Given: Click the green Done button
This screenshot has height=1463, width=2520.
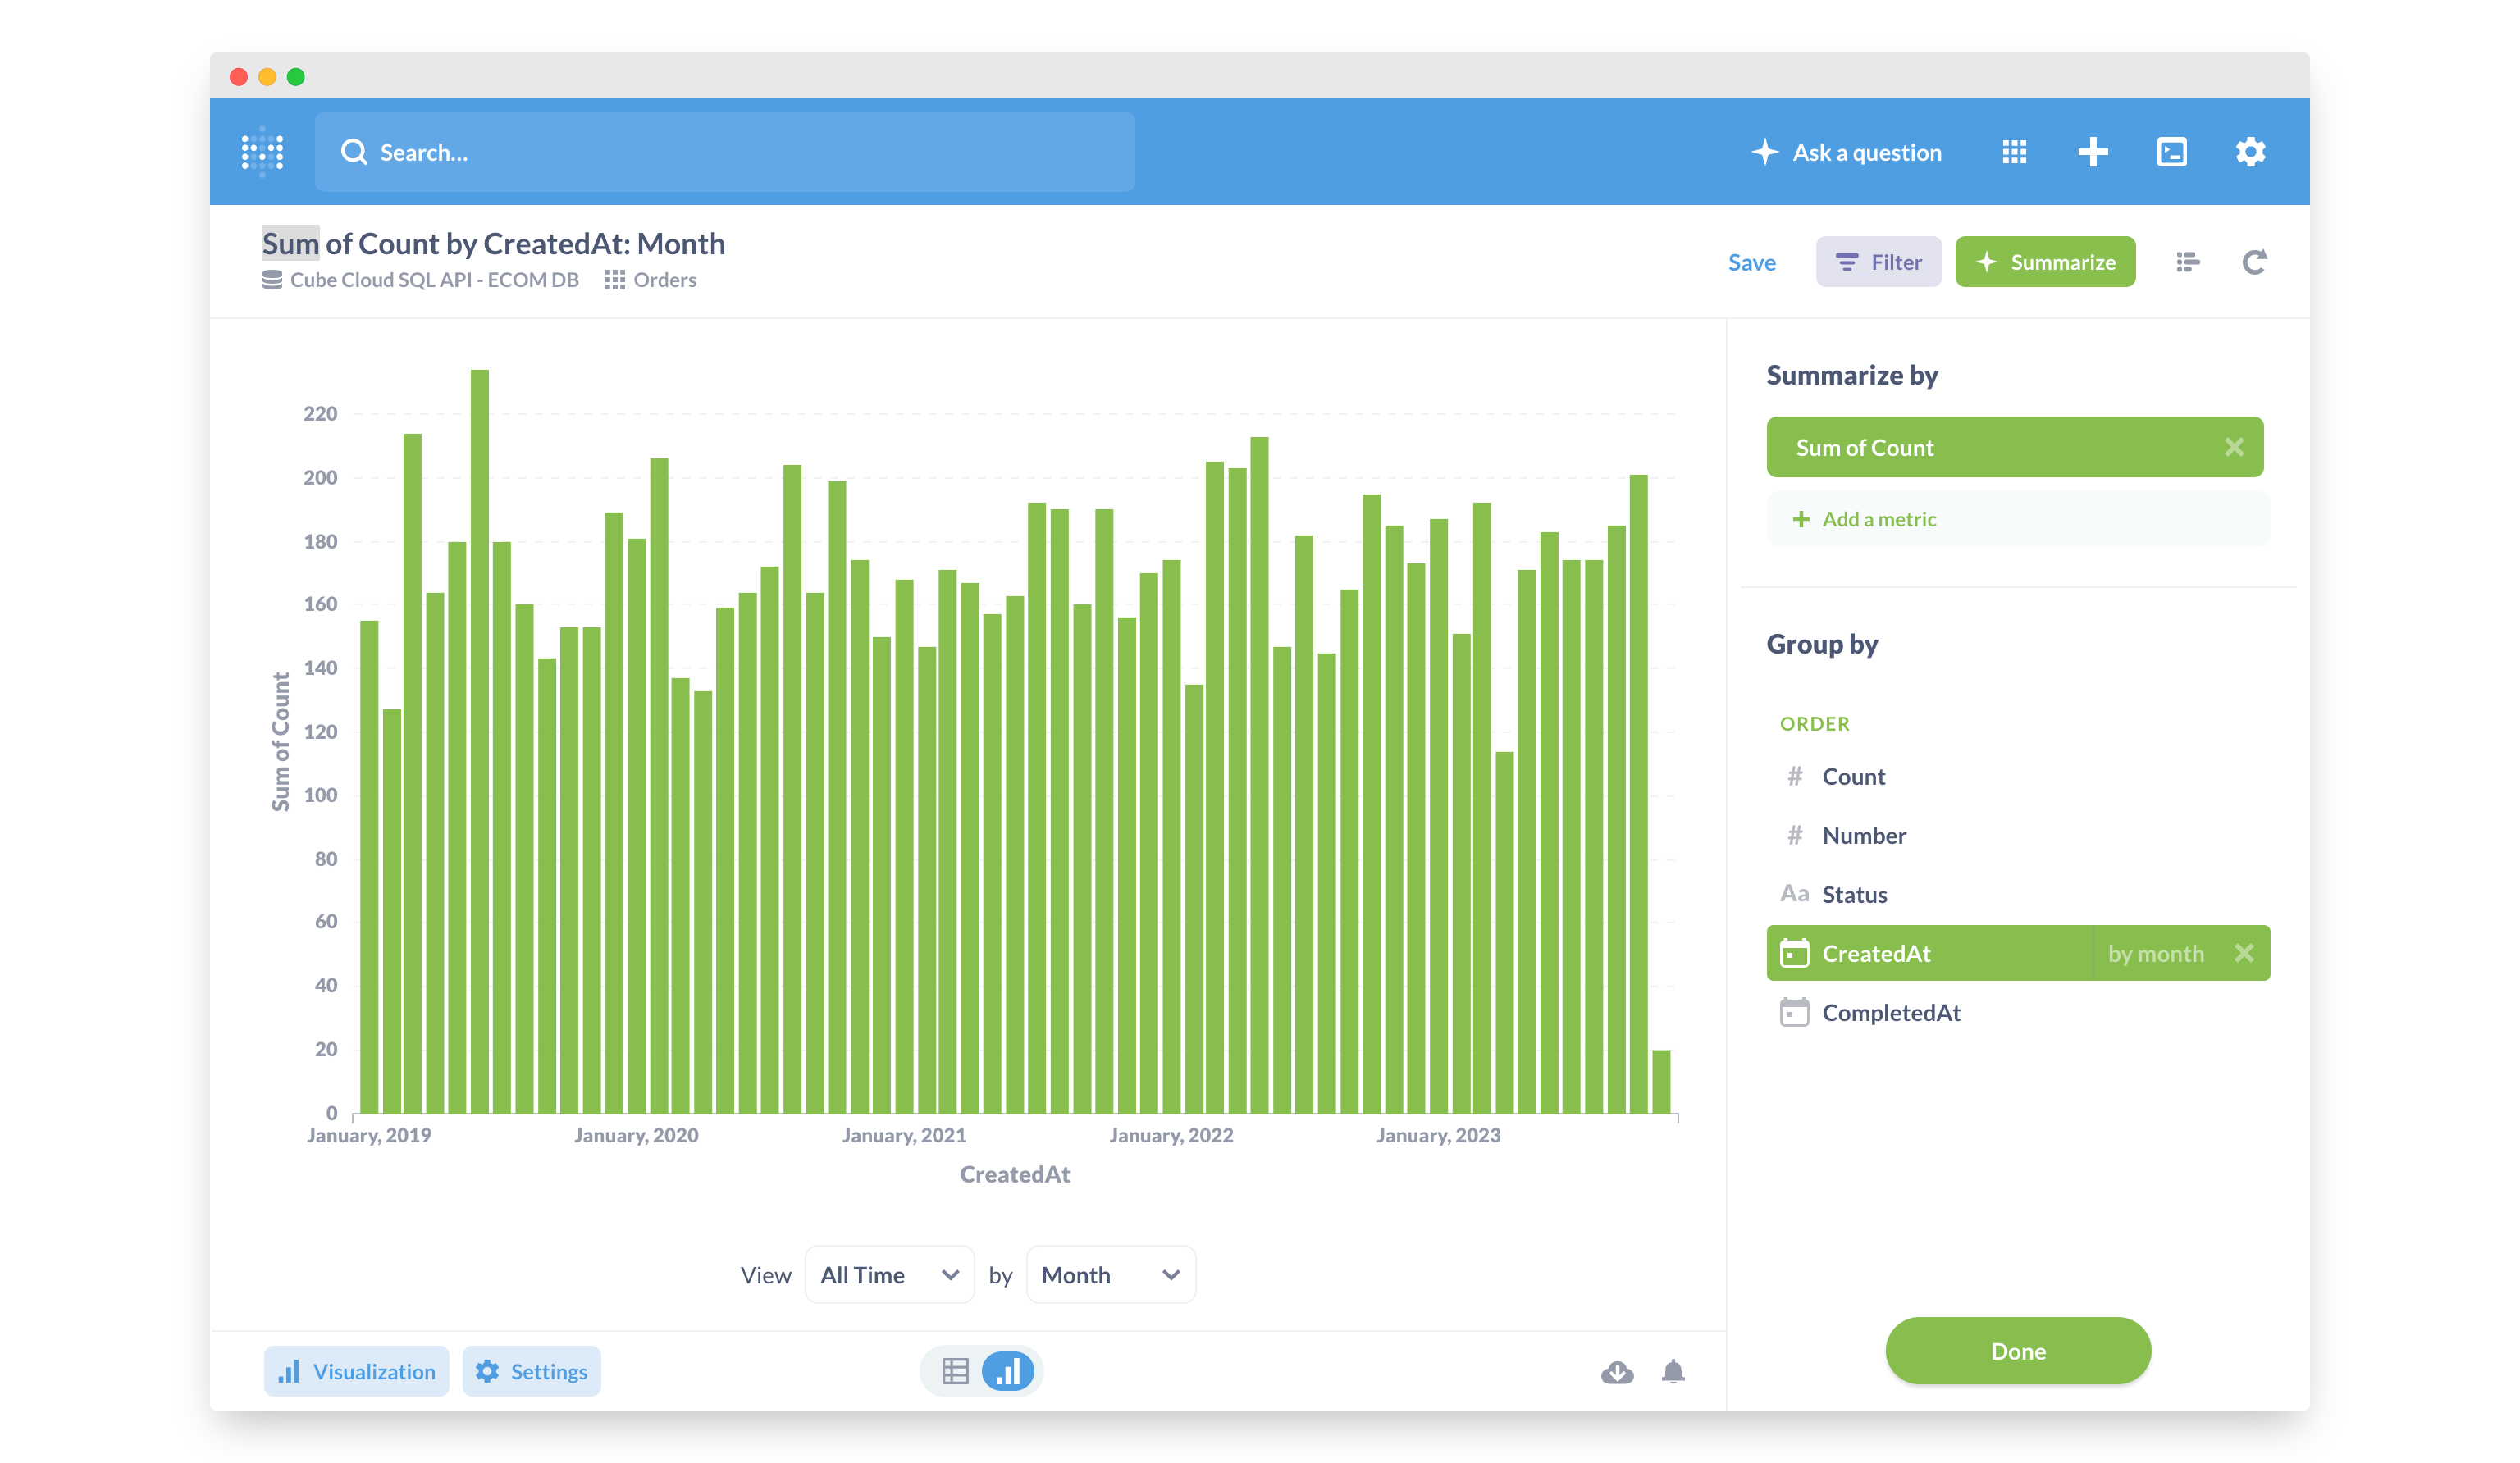Looking at the screenshot, I should [x=2017, y=1351].
